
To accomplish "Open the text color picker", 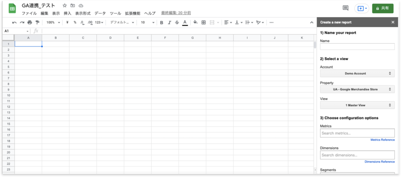I will coord(185,23).
